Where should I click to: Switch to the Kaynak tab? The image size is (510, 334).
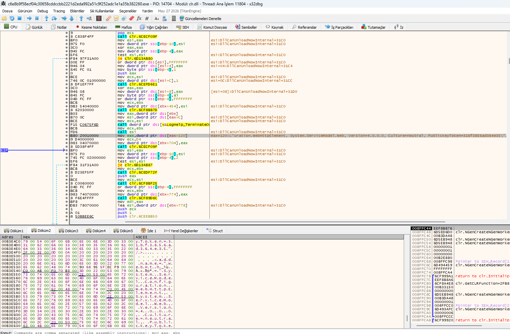[x=275, y=27]
